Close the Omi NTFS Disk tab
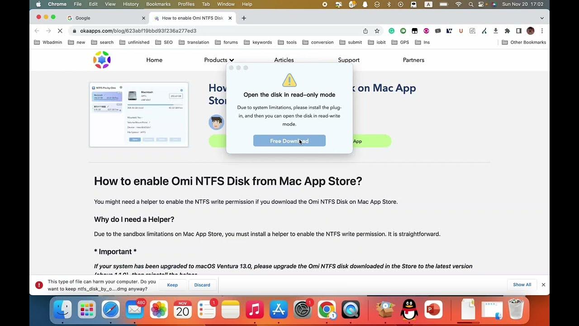 230,18
